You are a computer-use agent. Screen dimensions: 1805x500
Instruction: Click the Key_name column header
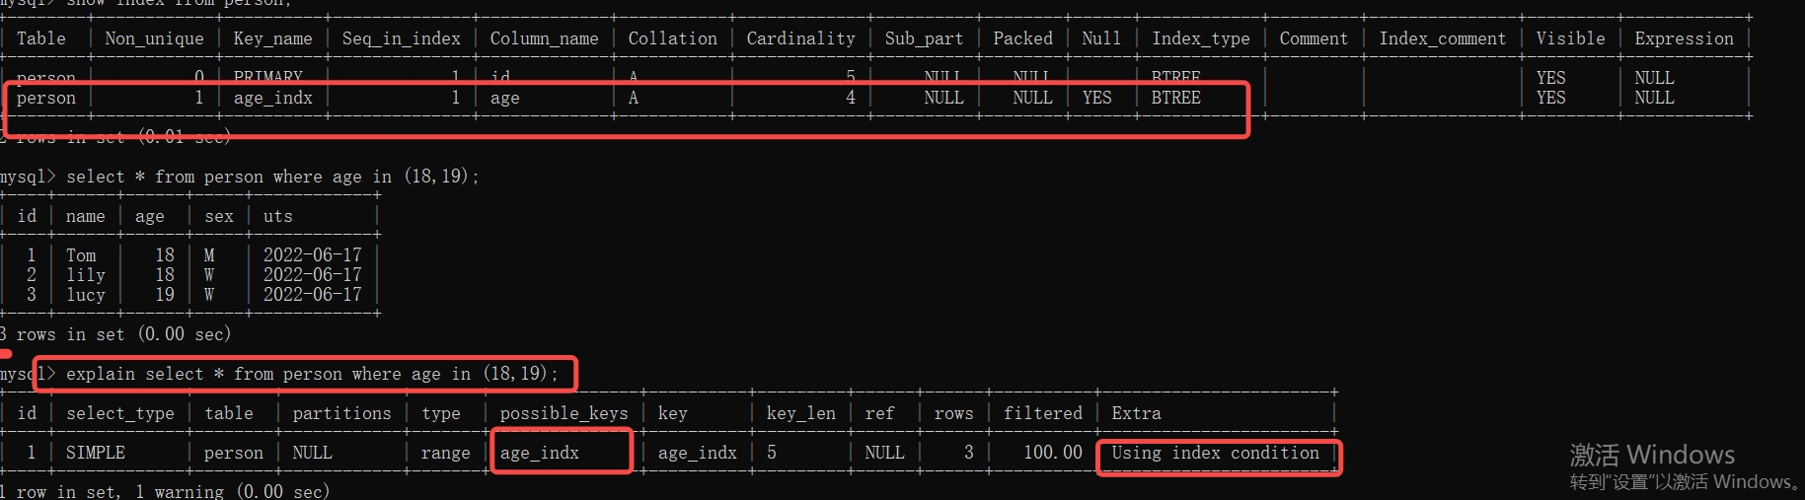pos(272,38)
